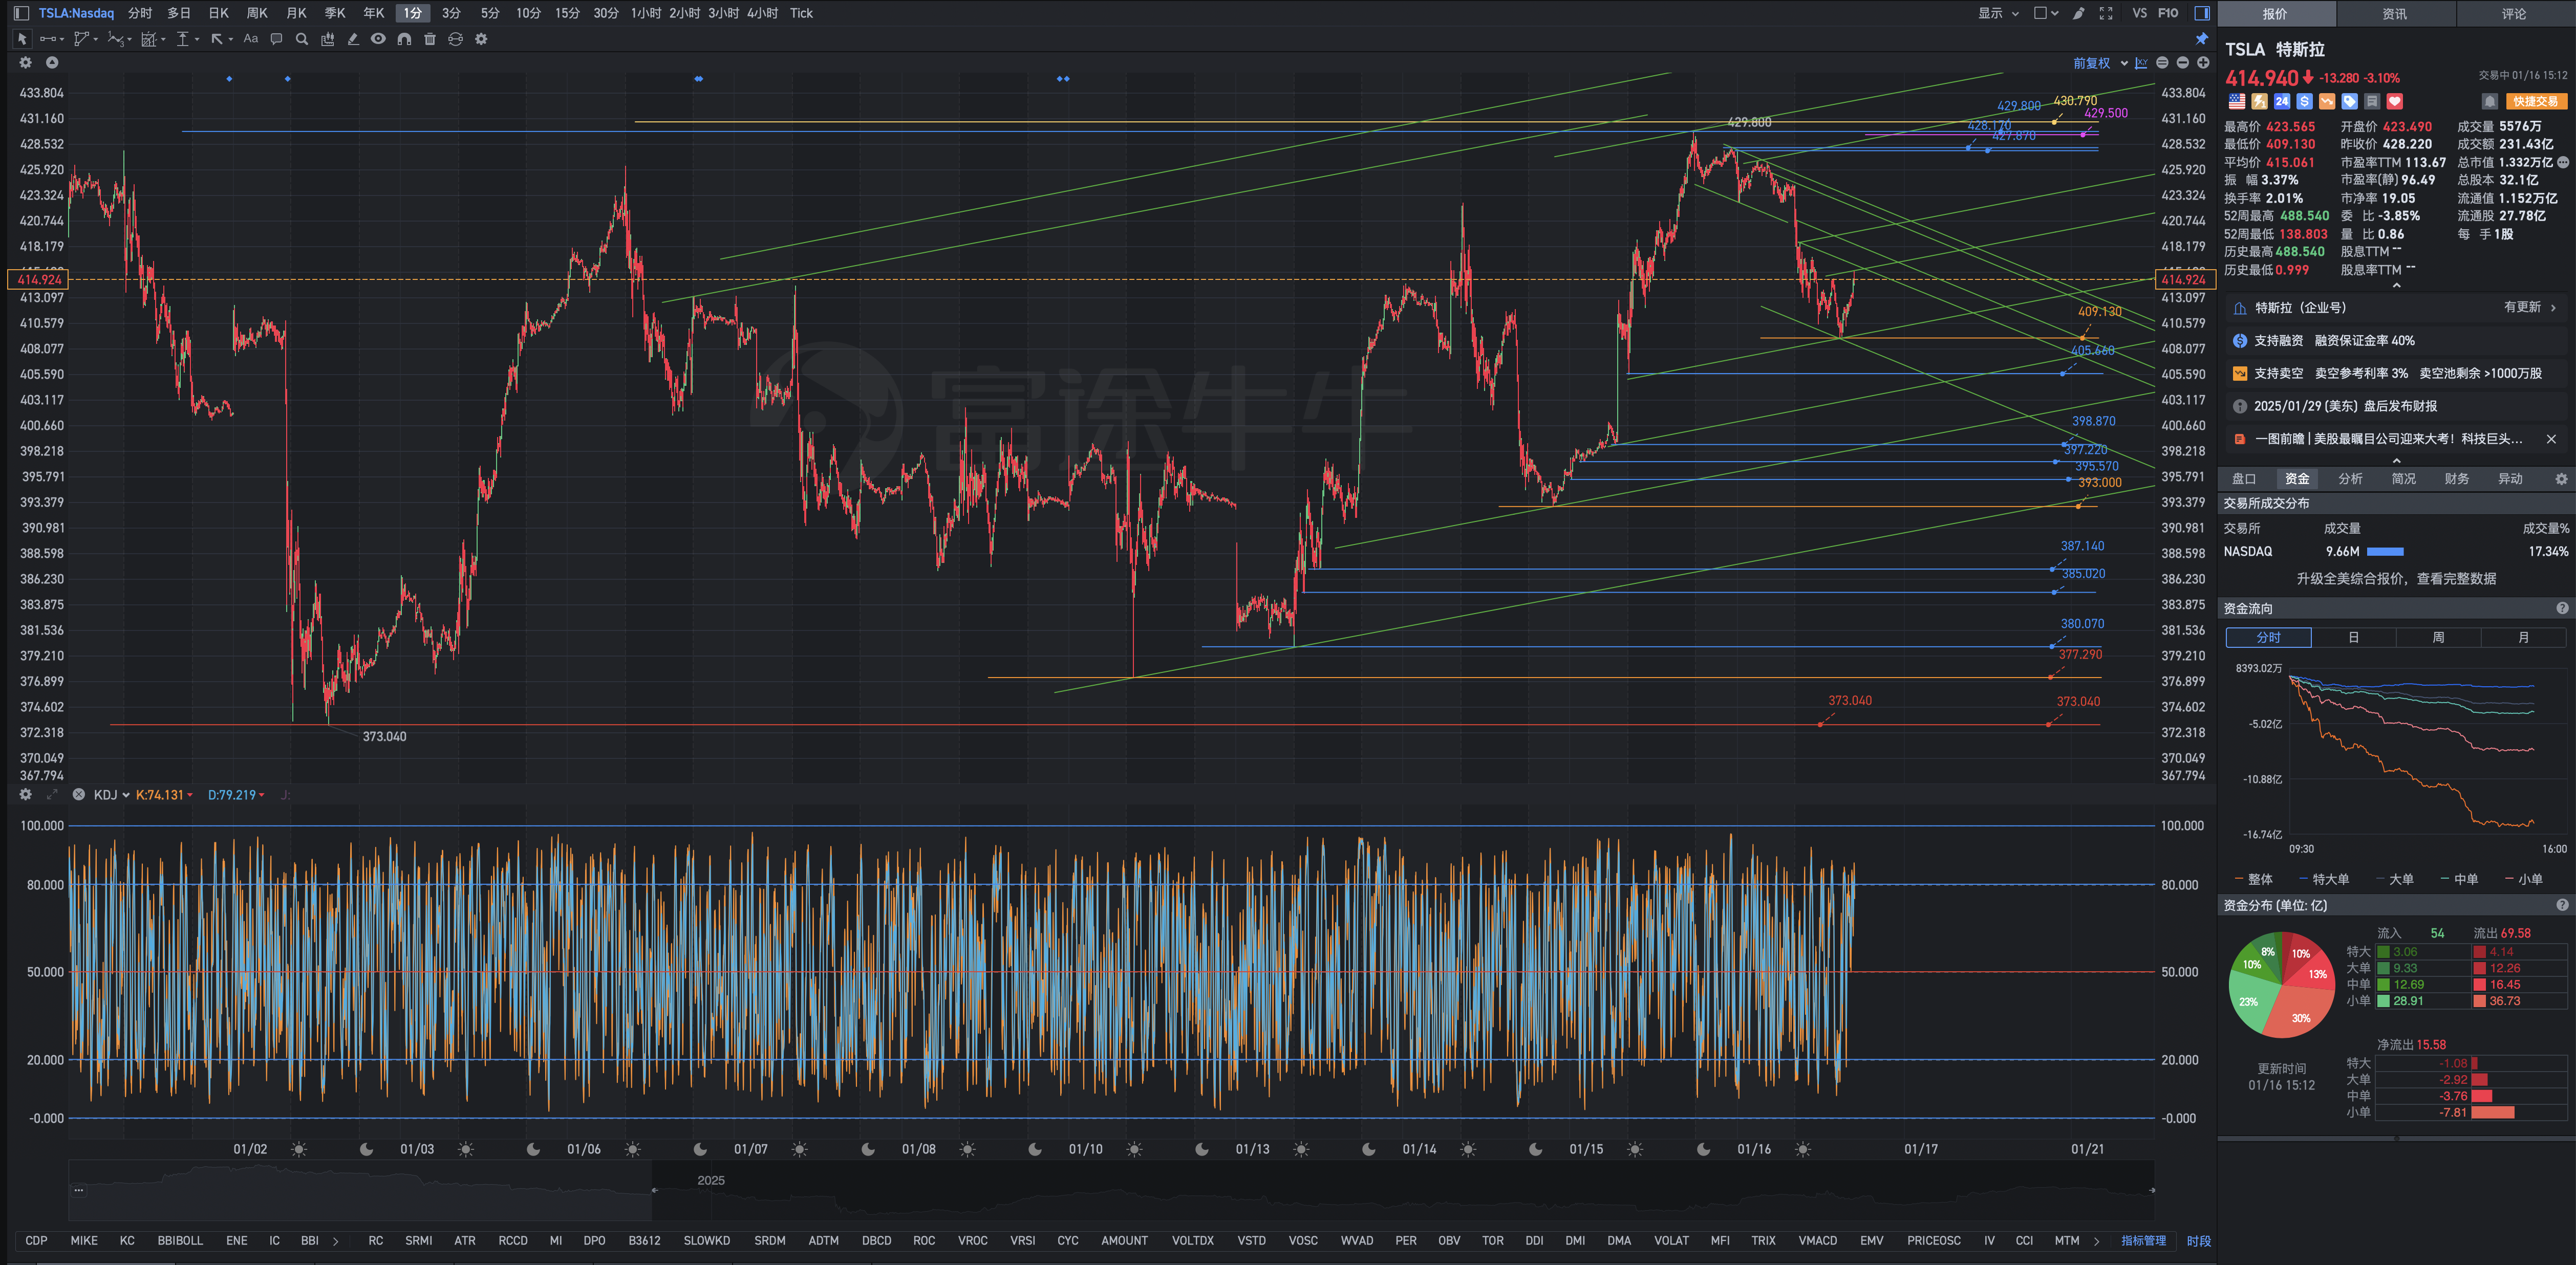Enable magnet snap mode

(x=404, y=39)
